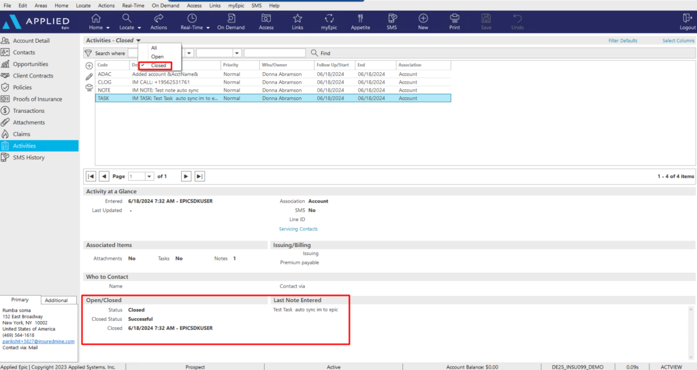Open the Locate magnifier tool
This screenshot has height=370, width=697.
[127, 18]
